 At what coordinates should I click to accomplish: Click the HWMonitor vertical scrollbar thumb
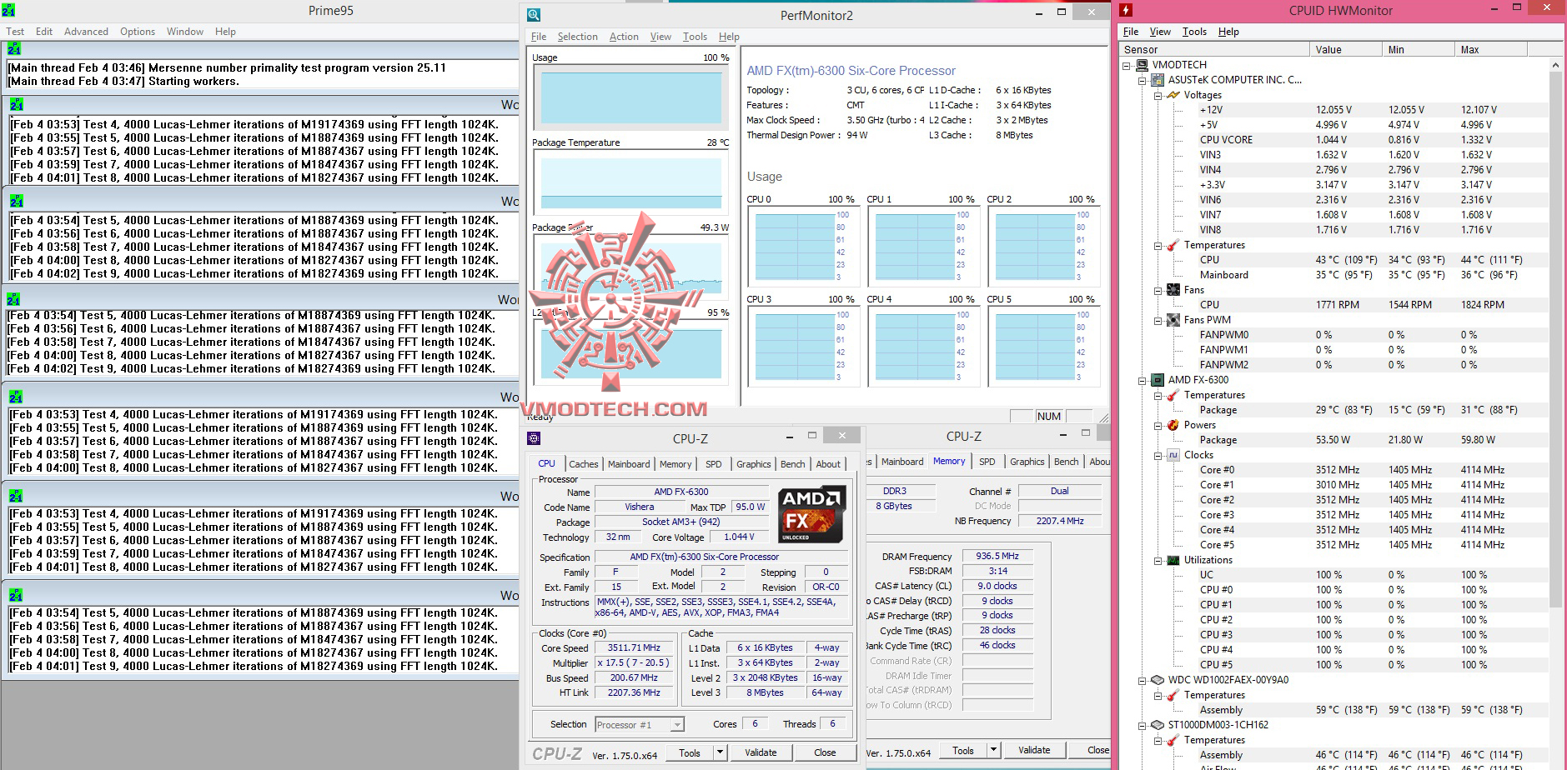pos(1555,338)
